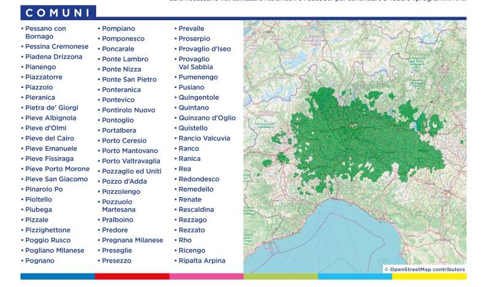Click the red color strip at the bottom
490x287 pixels.
[132, 277]
